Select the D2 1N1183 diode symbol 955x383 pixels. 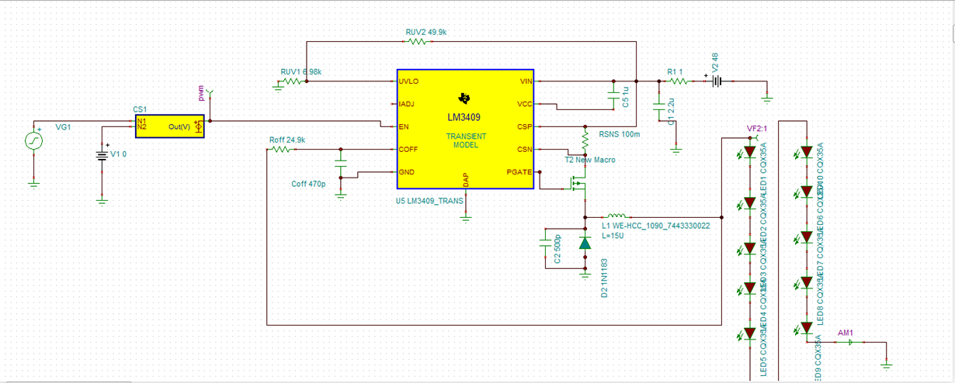pyautogui.click(x=585, y=243)
